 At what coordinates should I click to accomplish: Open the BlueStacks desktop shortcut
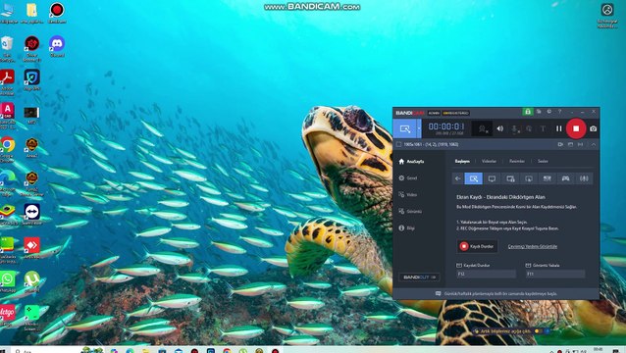coord(7,215)
